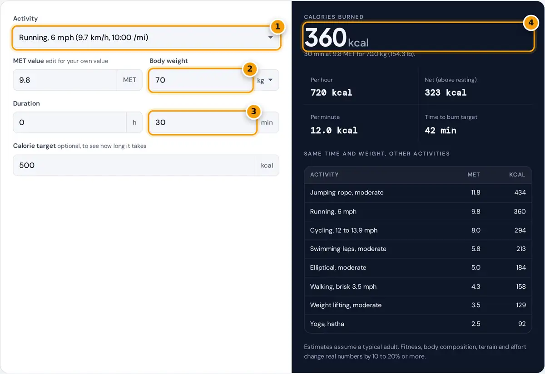
Task: Click the 158 kcal value for Walking
Action: [520, 287]
